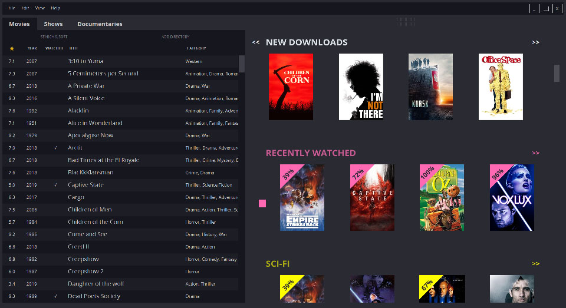The image size is (566, 308).
Task: Open the Sci-Fi poster marked 67%
Action: pos(442,289)
